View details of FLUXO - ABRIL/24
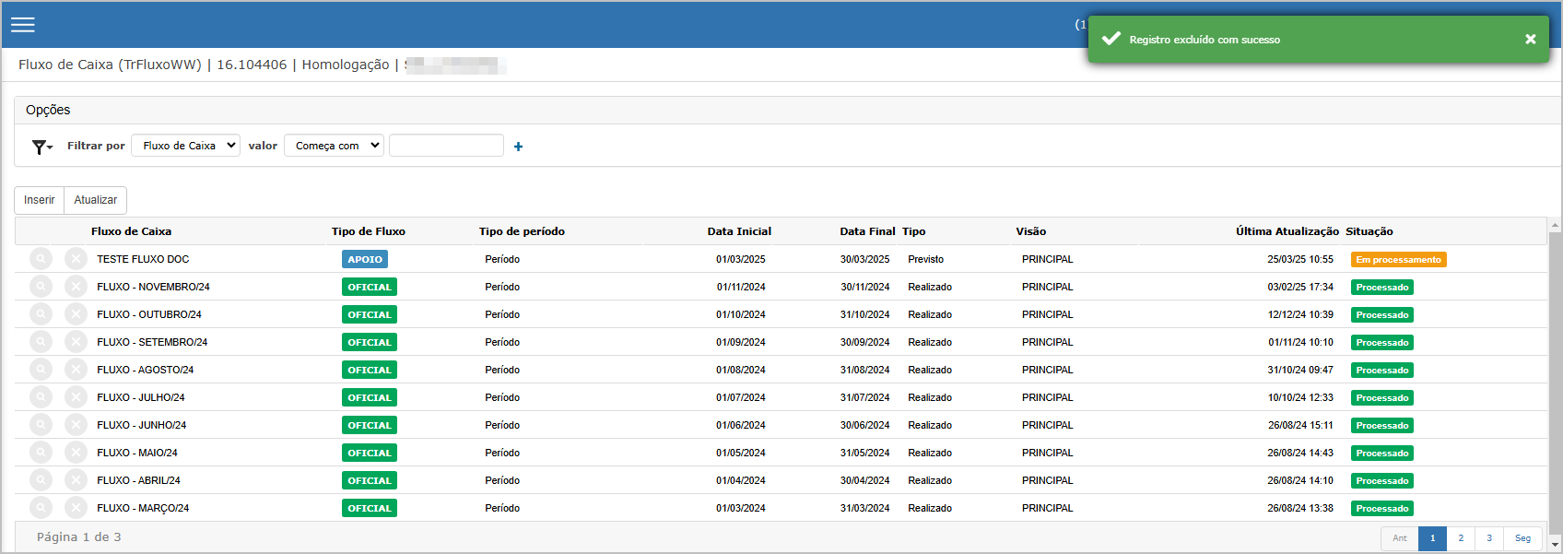The image size is (1563, 554). click(x=41, y=480)
